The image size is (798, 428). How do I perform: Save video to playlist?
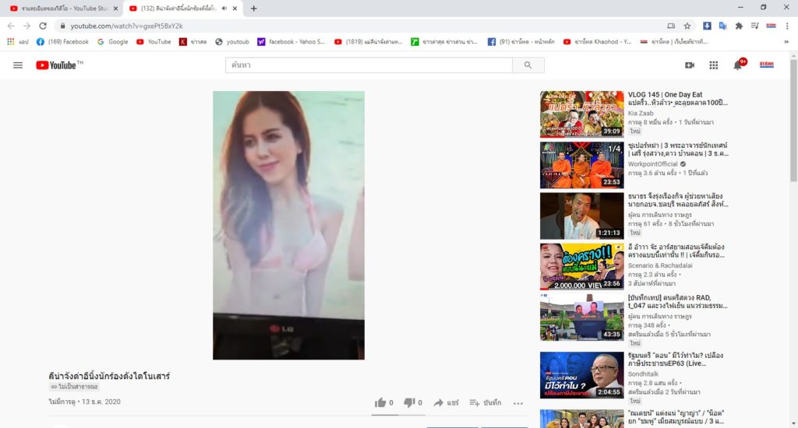coord(485,402)
